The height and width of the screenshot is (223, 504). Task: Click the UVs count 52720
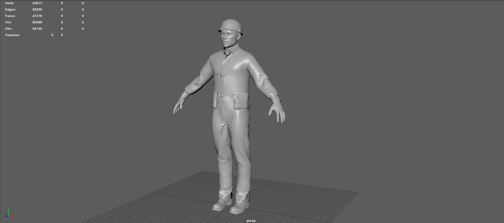37,28
